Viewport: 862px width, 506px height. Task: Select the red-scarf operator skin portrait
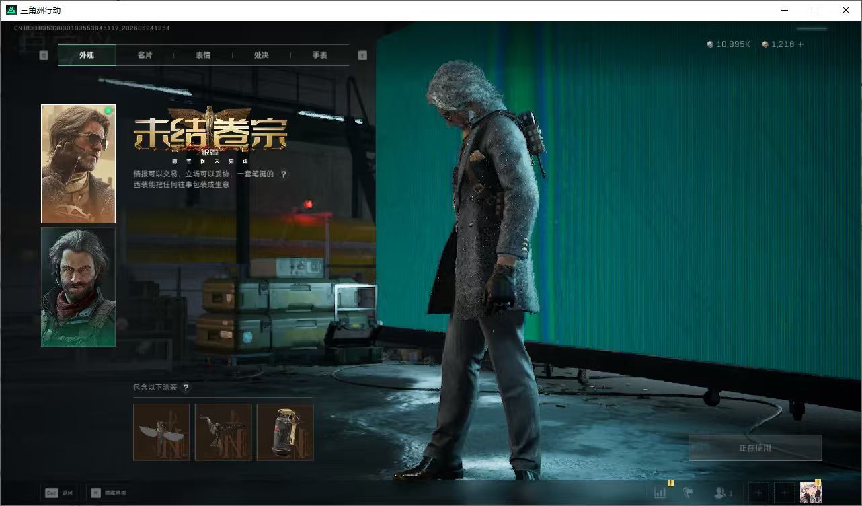(x=78, y=287)
